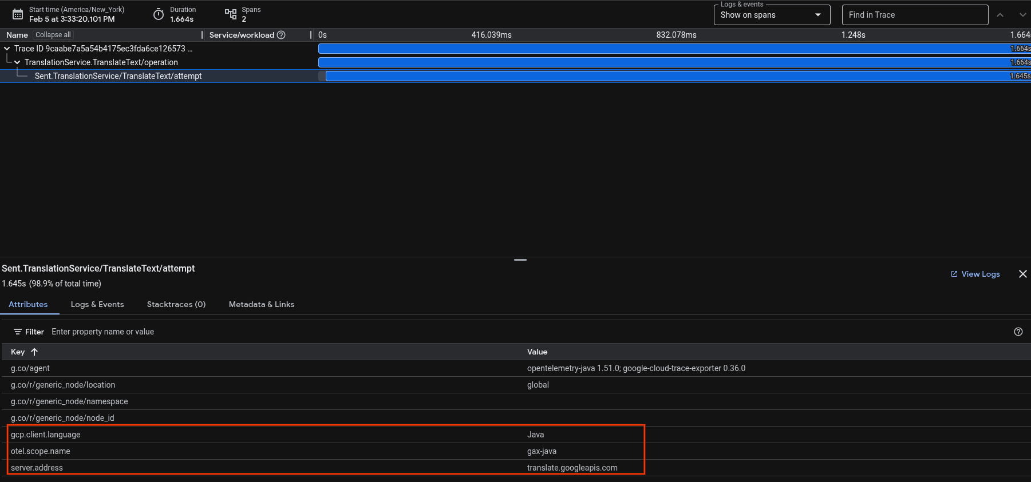Screen dimensions: 1031x482
Task: Click the g.co/r/generic_node/node_id key
Action: pyautogui.click(x=62, y=418)
